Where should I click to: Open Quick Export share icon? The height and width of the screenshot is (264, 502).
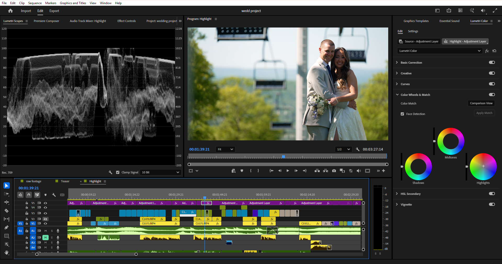(x=449, y=10)
